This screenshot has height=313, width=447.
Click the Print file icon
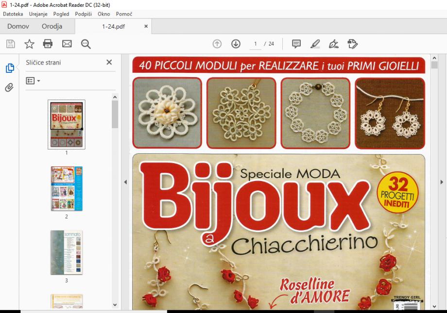[x=48, y=44]
